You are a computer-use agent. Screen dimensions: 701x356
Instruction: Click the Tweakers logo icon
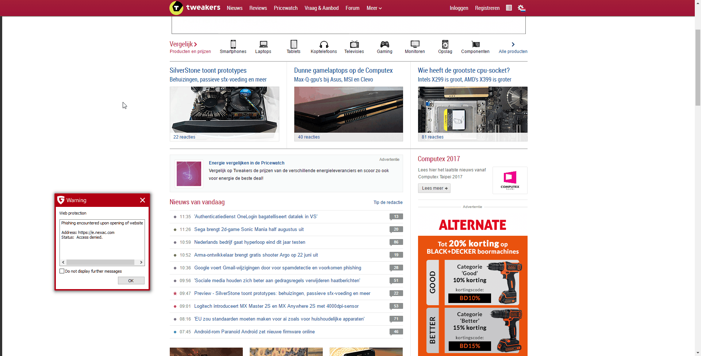(x=176, y=8)
